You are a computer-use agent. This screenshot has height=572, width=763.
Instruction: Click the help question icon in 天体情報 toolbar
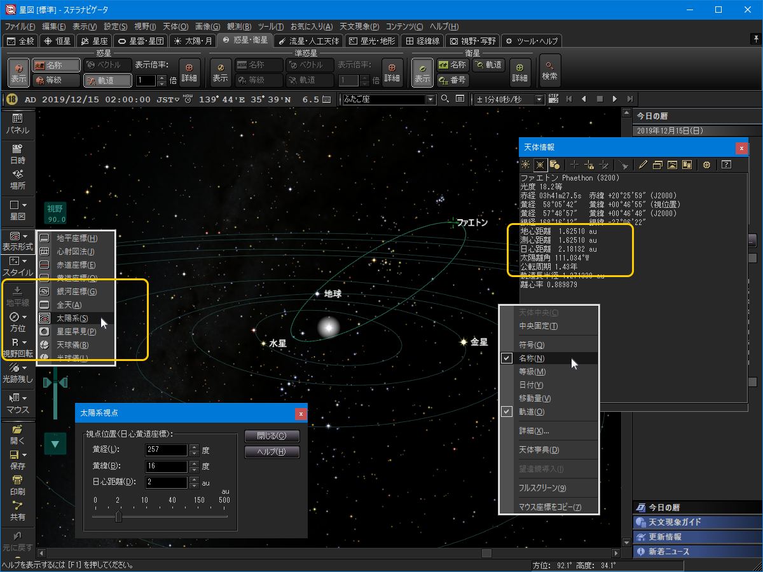[725, 165]
